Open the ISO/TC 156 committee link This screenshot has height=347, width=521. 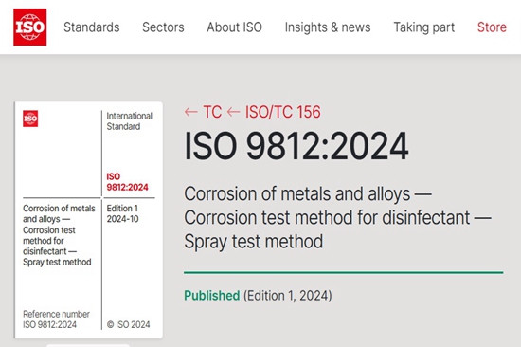(283, 112)
